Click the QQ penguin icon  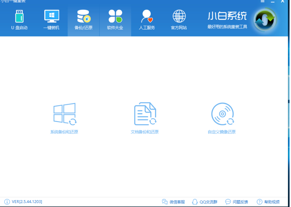coord(195,202)
